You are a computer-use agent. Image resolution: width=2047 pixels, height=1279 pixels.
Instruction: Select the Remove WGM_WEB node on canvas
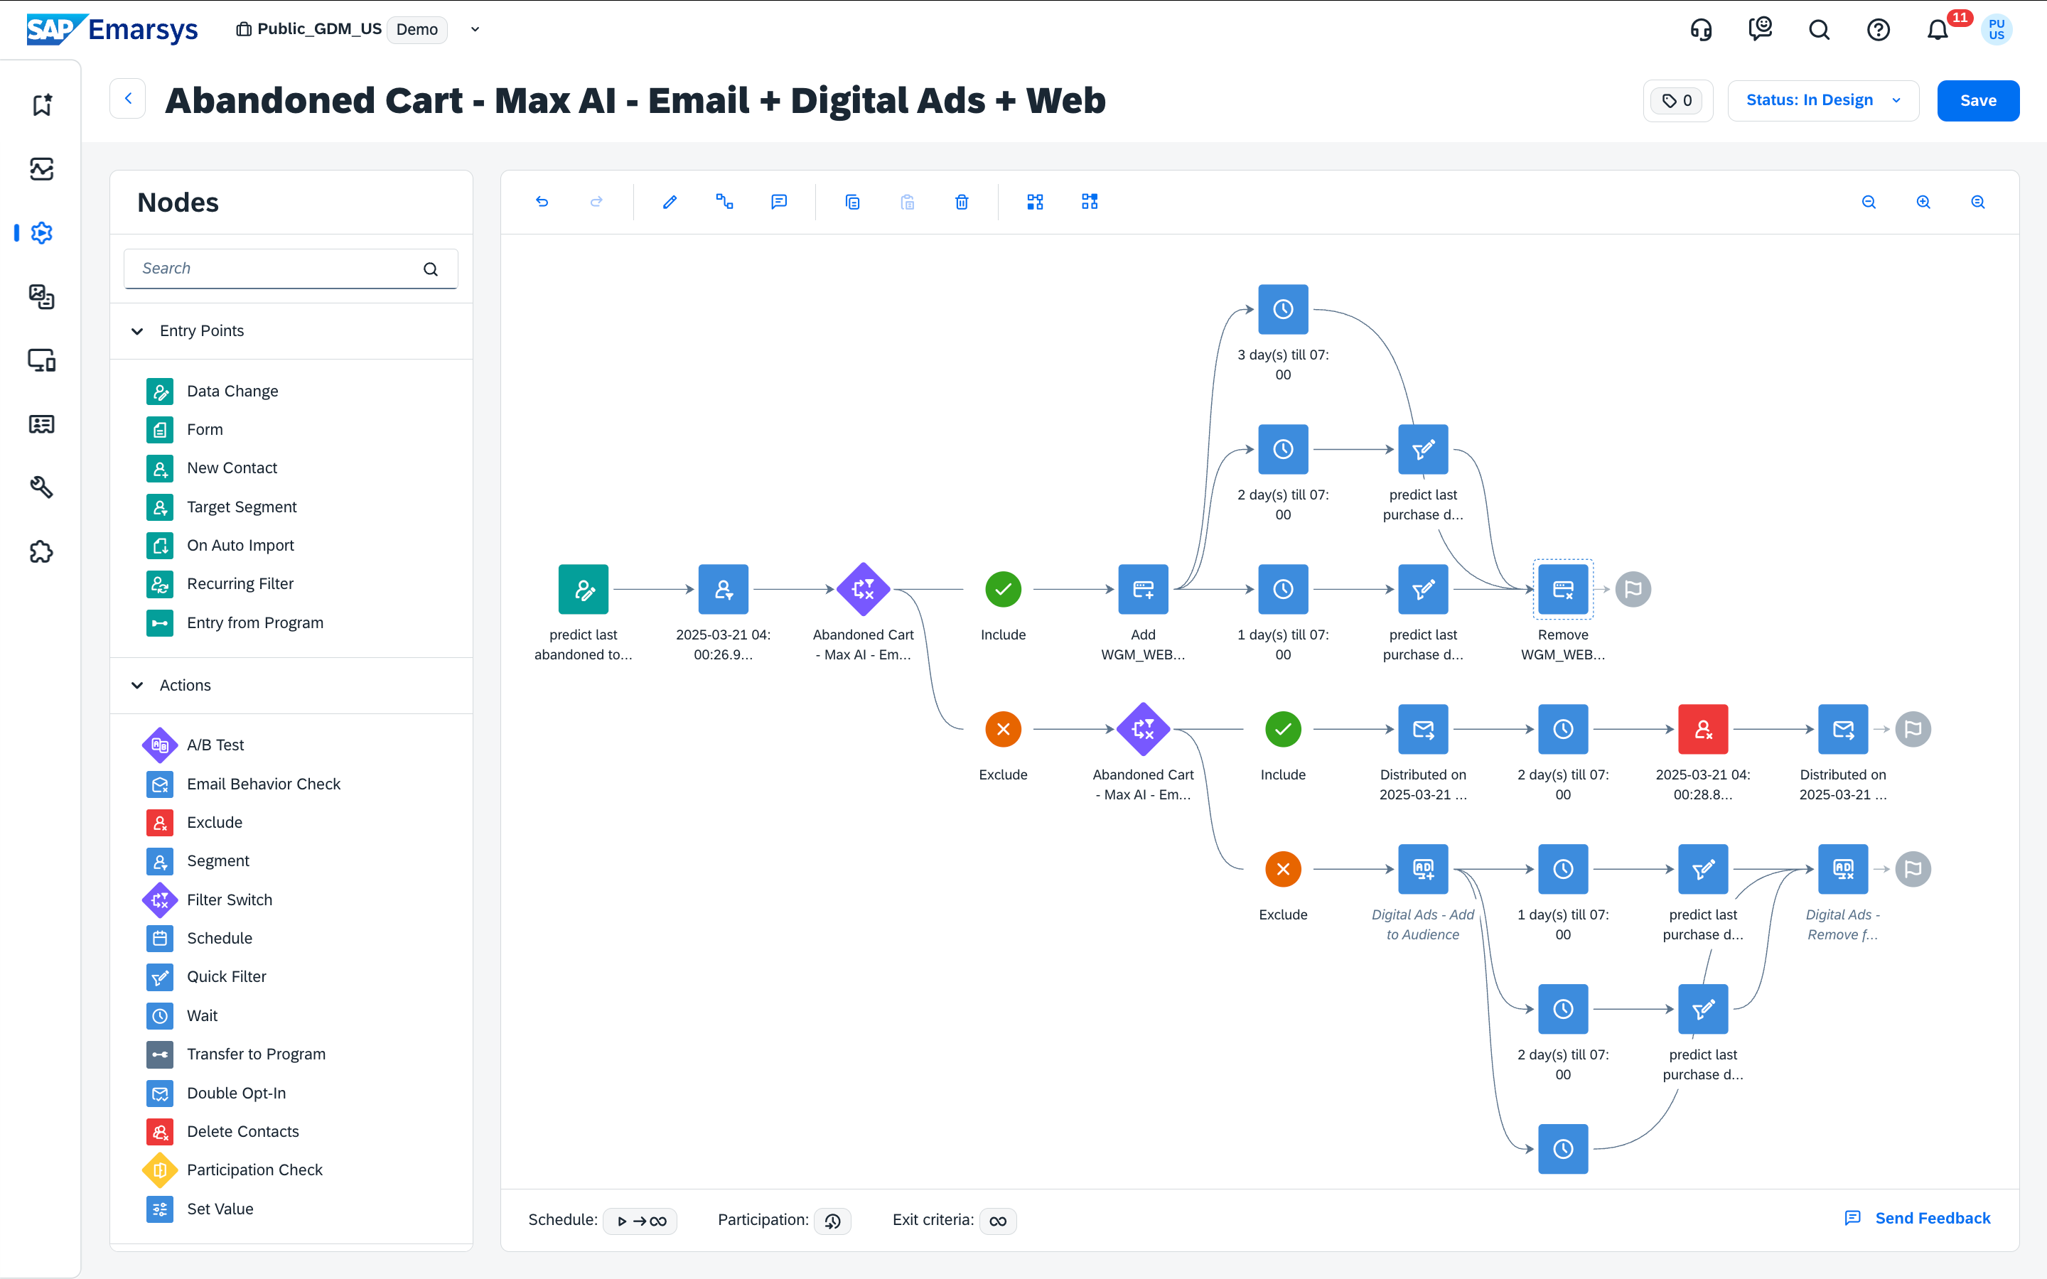[x=1562, y=589]
